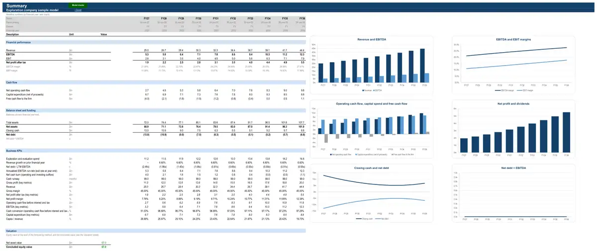The width and height of the screenshot is (597, 251).
Task: Click the green Model checks button
Action: 79,5
